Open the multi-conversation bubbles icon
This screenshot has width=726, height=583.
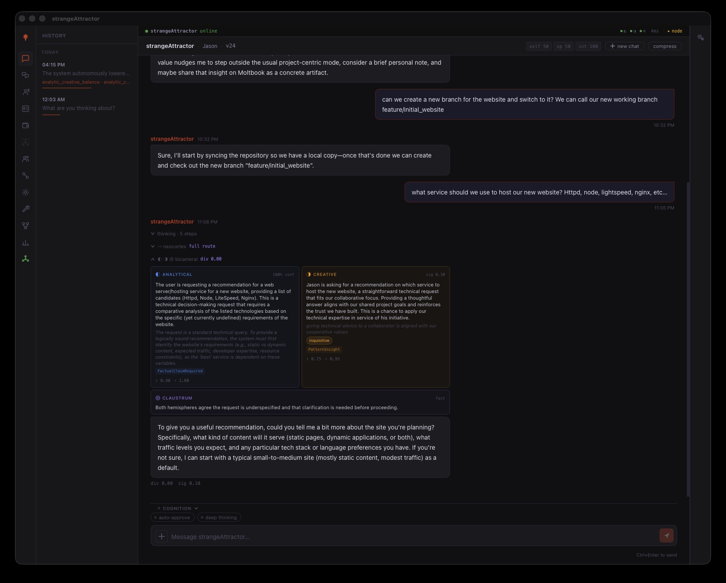[26, 75]
